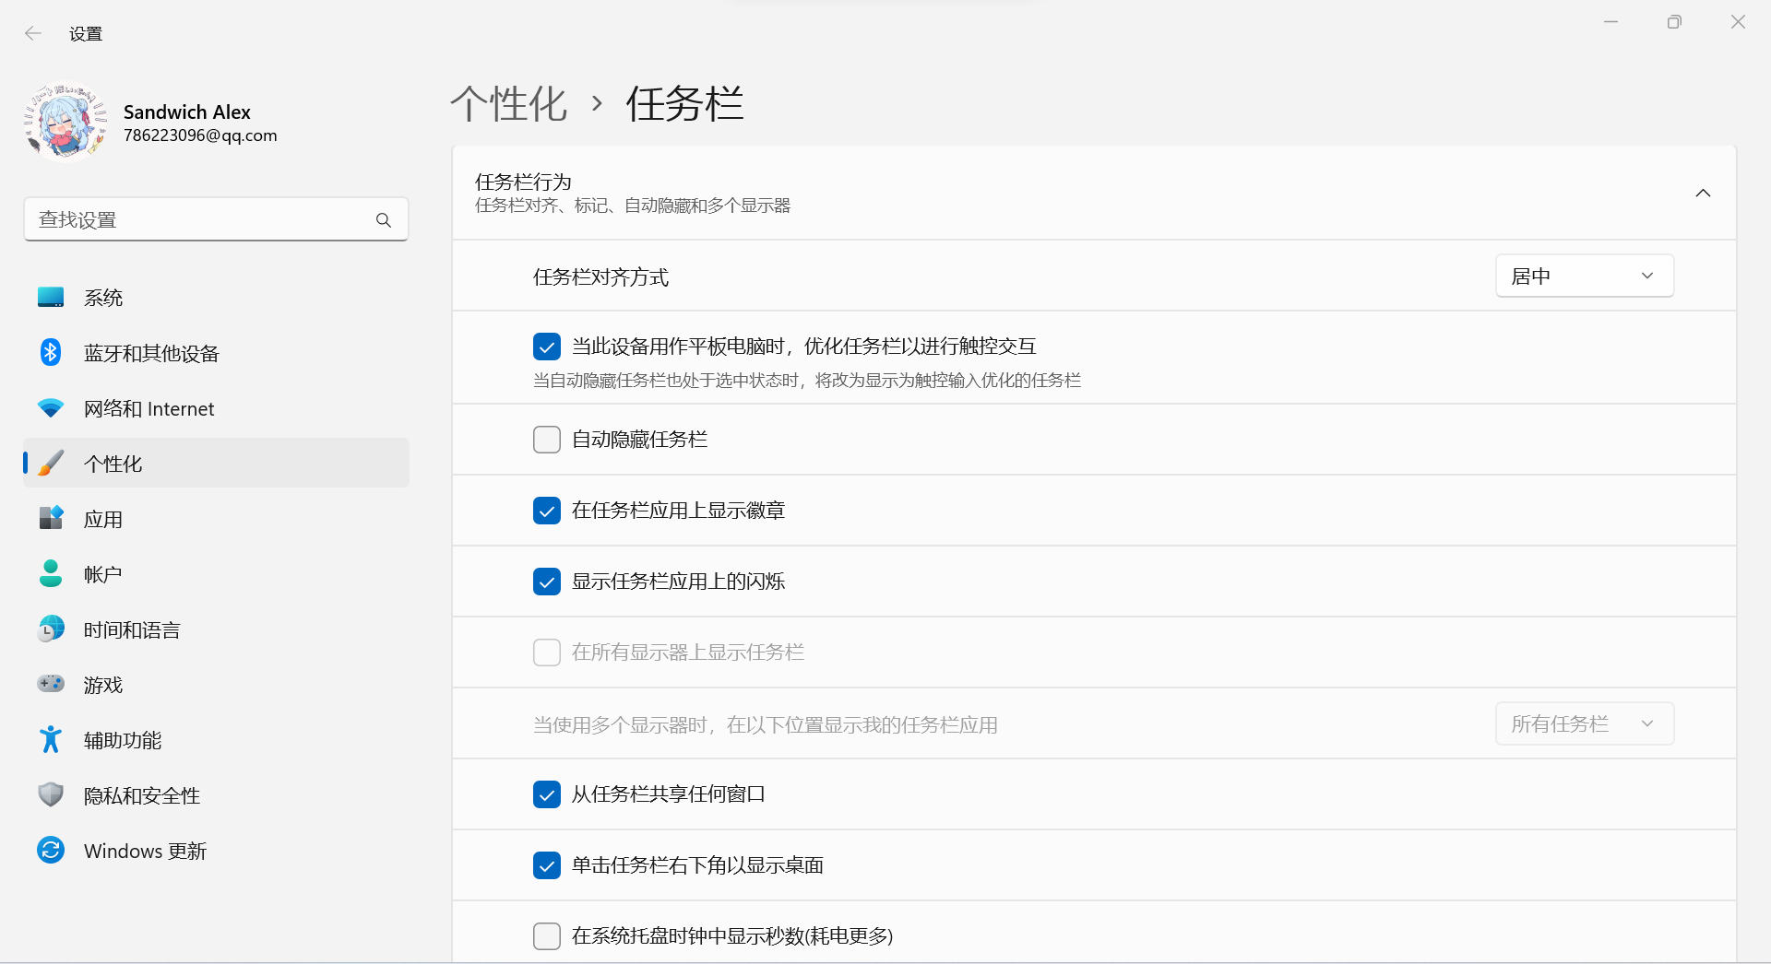
Task: Open 时间和语言 settings
Action: click(130, 629)
